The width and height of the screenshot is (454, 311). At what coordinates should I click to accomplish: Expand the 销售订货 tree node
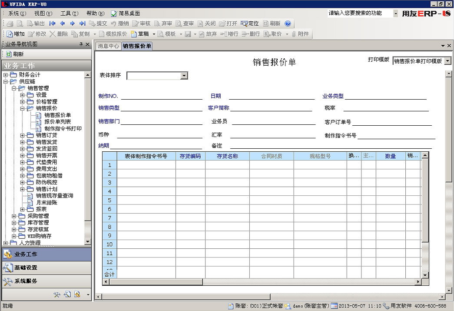23,135
